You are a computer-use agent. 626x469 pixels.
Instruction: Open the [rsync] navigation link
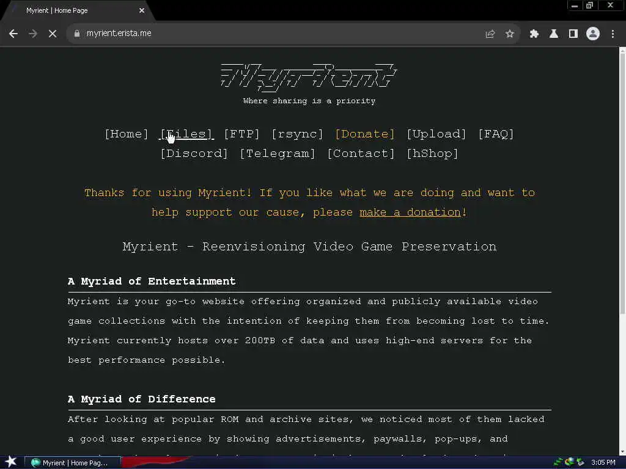298,134
